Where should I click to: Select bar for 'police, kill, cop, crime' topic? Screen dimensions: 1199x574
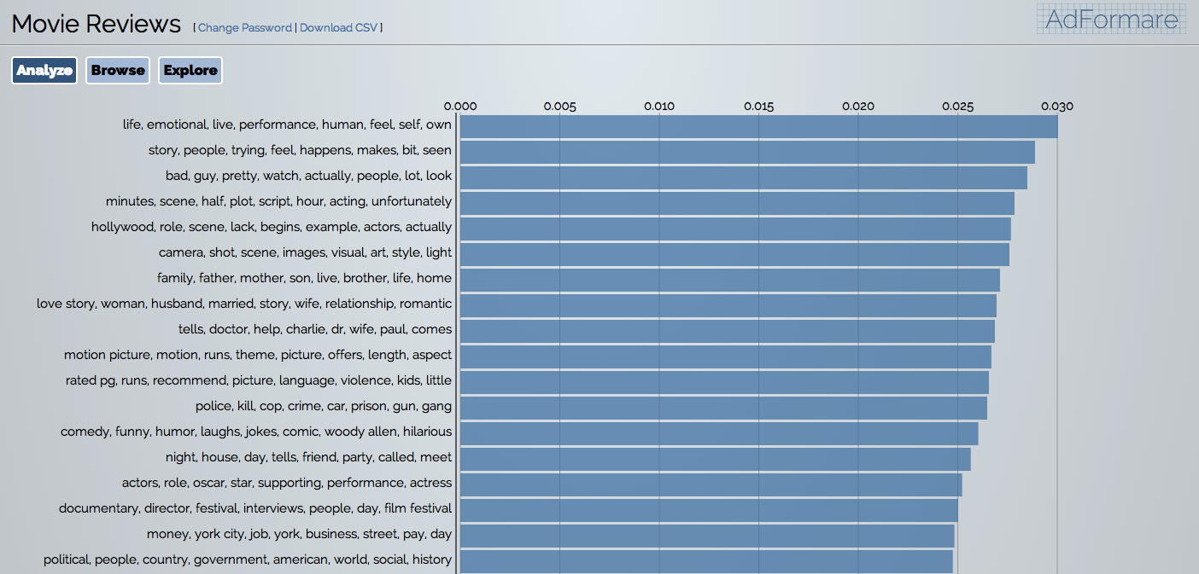pyautogui.click(x=723, y=408)
